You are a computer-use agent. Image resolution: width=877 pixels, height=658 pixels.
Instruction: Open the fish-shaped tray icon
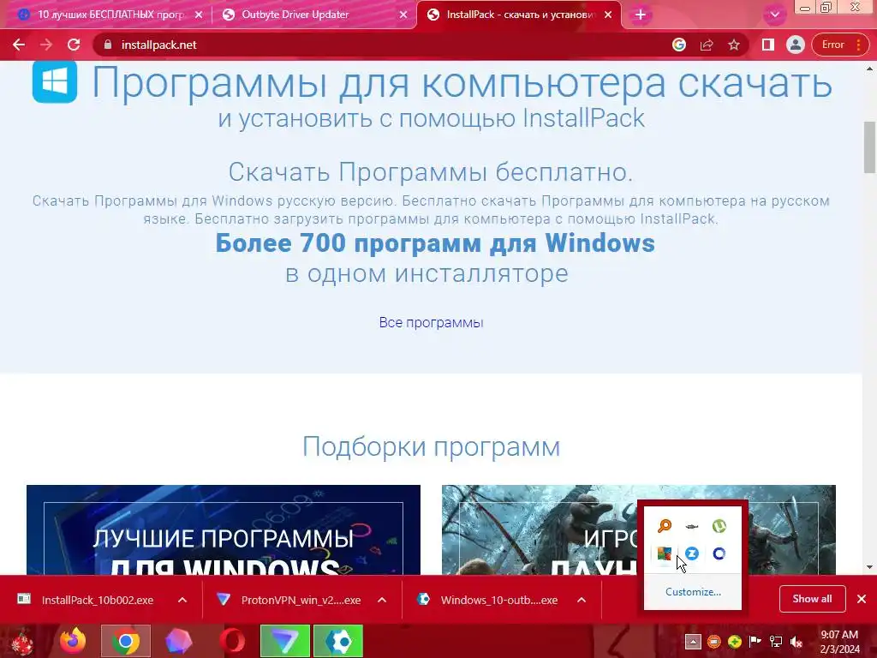tap(692, 526)
